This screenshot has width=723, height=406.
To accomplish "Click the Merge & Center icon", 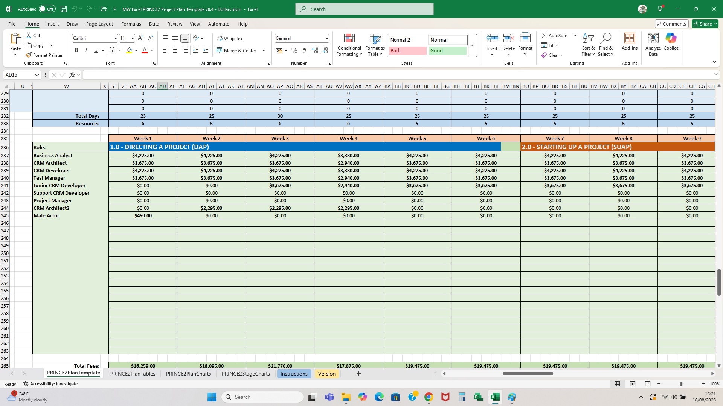I will tap(220, 50).
